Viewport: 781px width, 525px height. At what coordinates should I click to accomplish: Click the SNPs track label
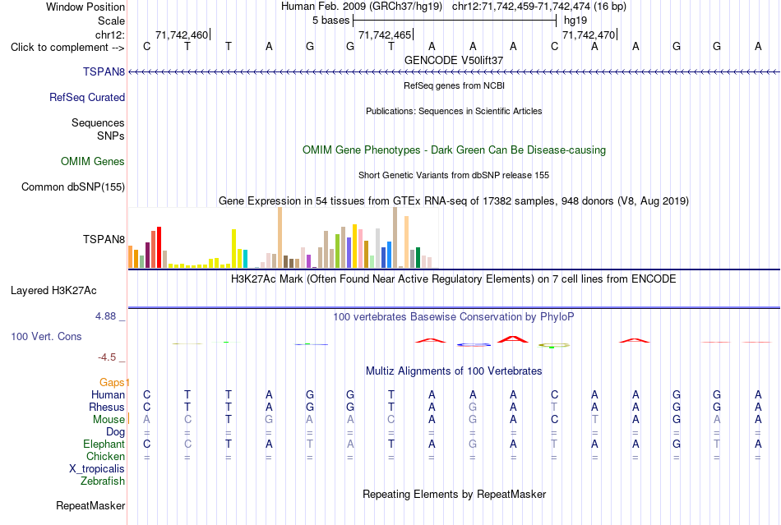tap(111, 136)
